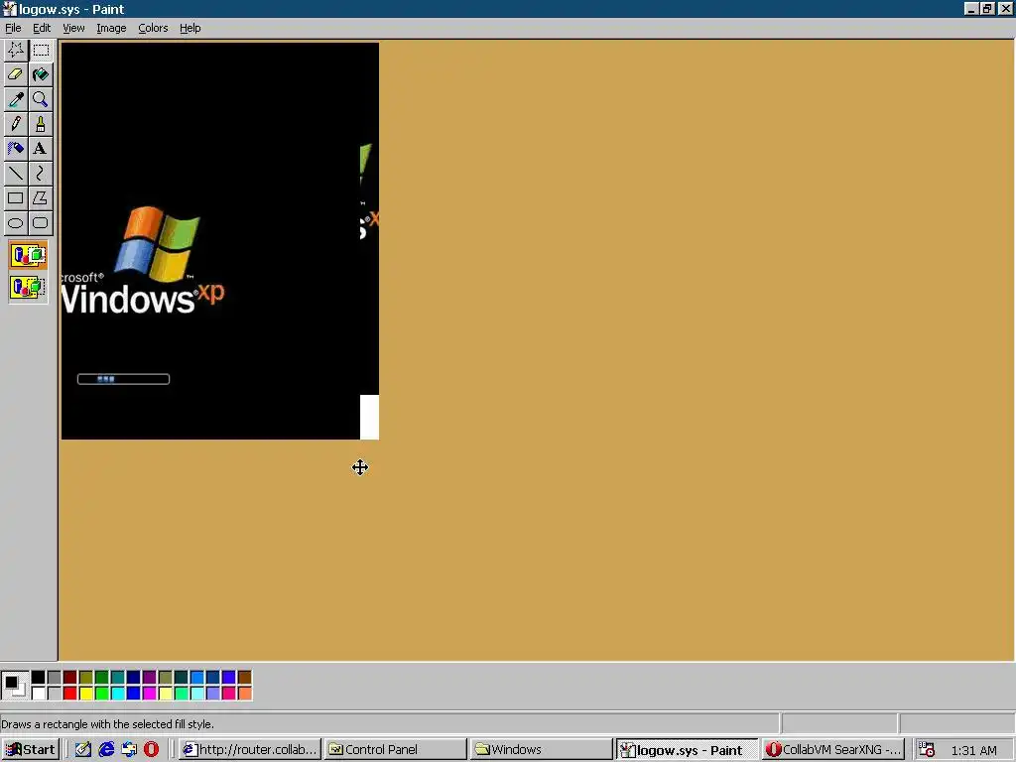Choose the brown palette swatch
Screen dimensions: 1016x762
[245, 678]
